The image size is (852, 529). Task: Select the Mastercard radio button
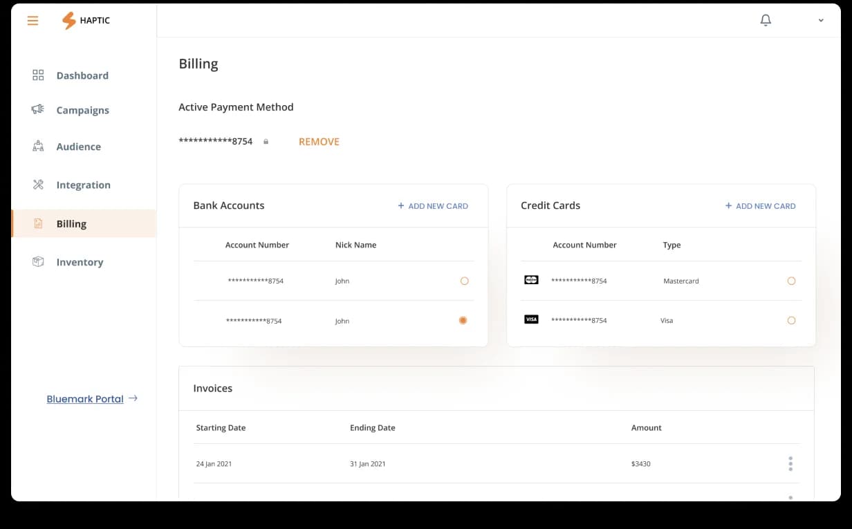click(791, 281)
